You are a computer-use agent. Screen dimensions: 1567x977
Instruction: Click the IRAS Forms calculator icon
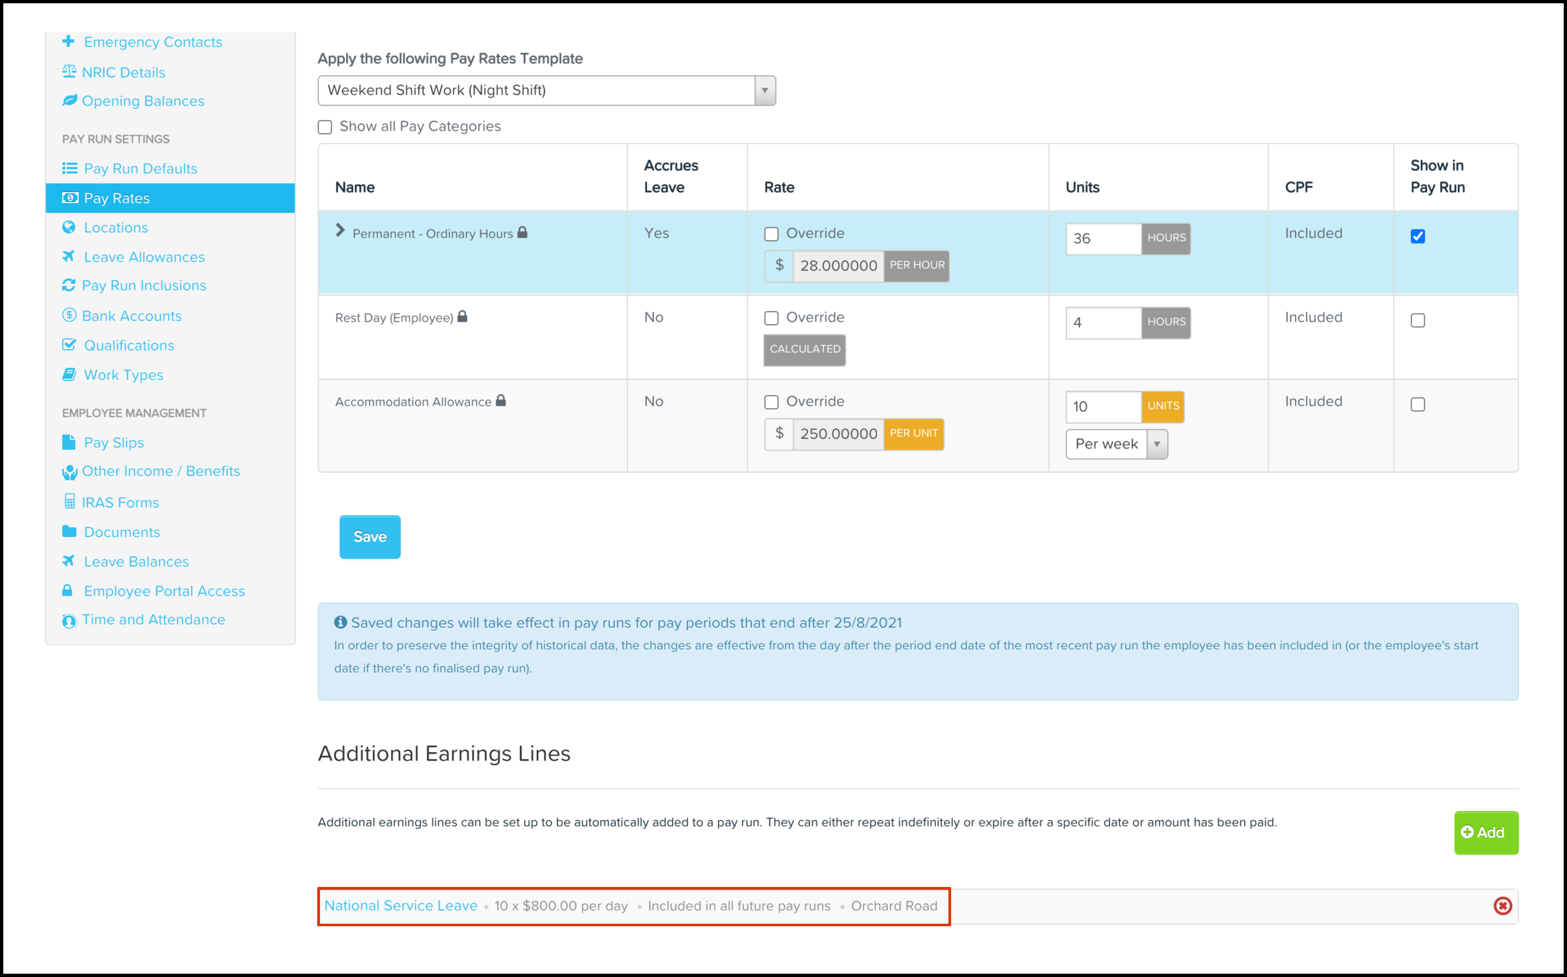69,502
